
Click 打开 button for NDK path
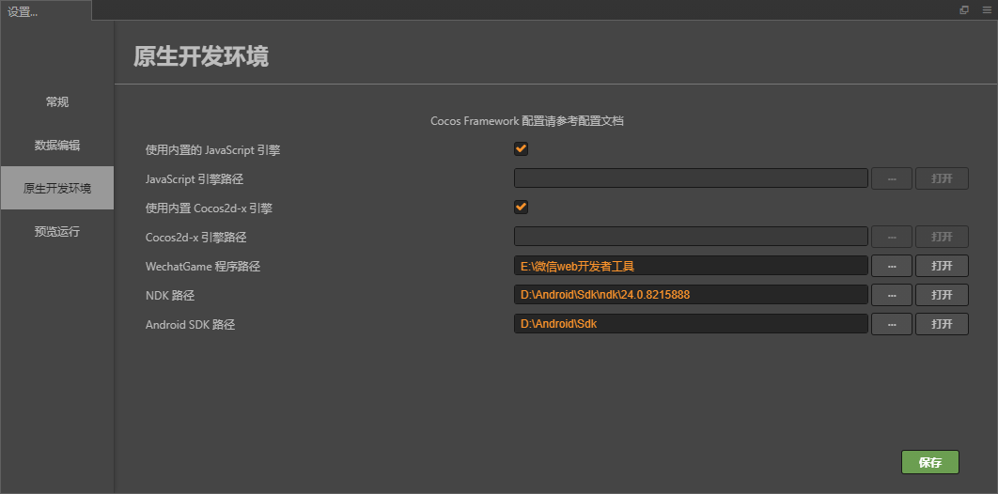[942, 295]
